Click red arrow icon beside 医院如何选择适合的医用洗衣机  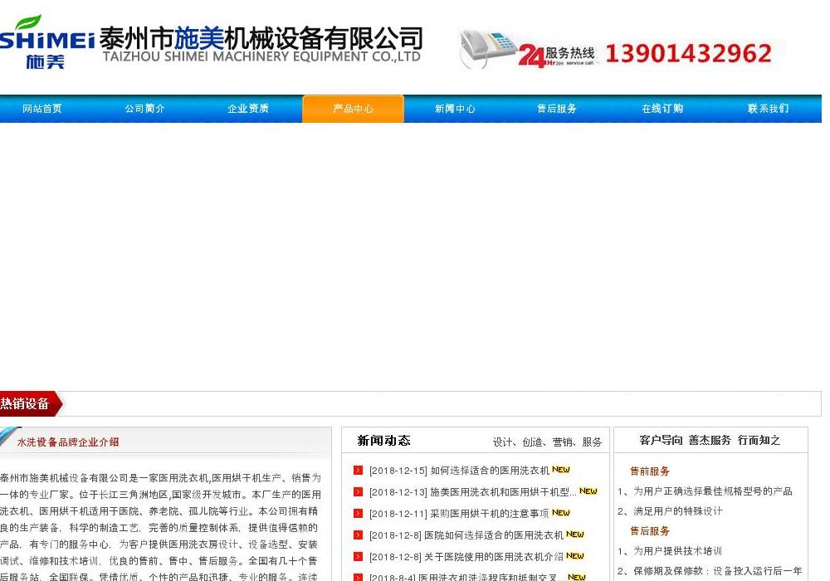[x=359, y=535]
